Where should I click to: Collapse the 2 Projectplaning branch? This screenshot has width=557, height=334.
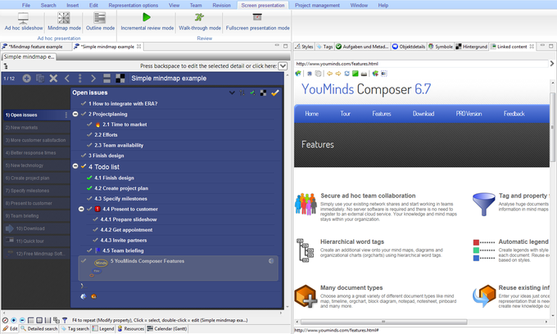click(x=75, y=114)
